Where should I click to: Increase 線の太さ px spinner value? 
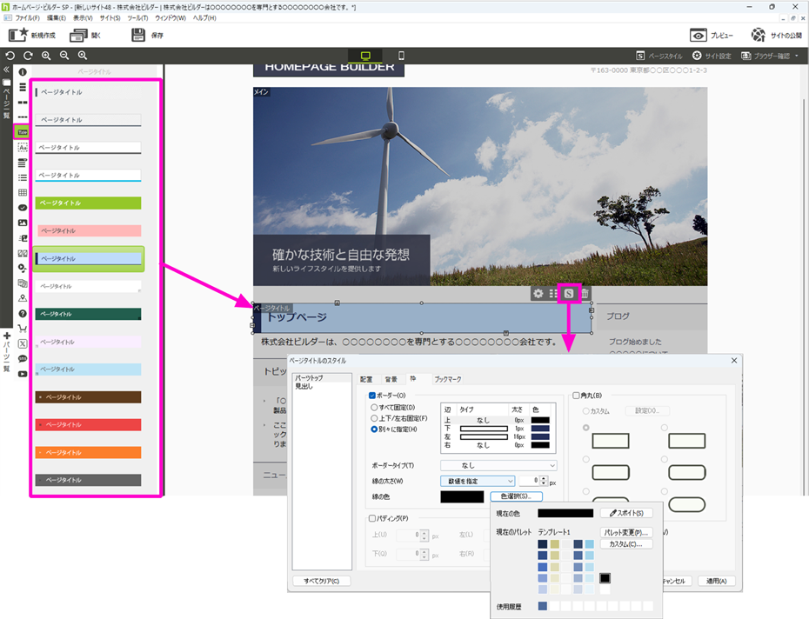(544, 479)
